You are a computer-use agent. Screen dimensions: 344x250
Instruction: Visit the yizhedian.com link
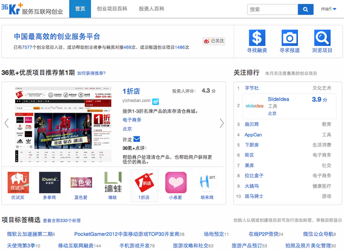point(137,101)
